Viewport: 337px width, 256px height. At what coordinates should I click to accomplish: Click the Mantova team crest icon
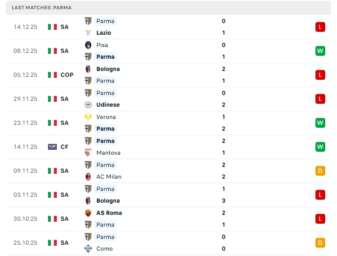coord(88,153)
